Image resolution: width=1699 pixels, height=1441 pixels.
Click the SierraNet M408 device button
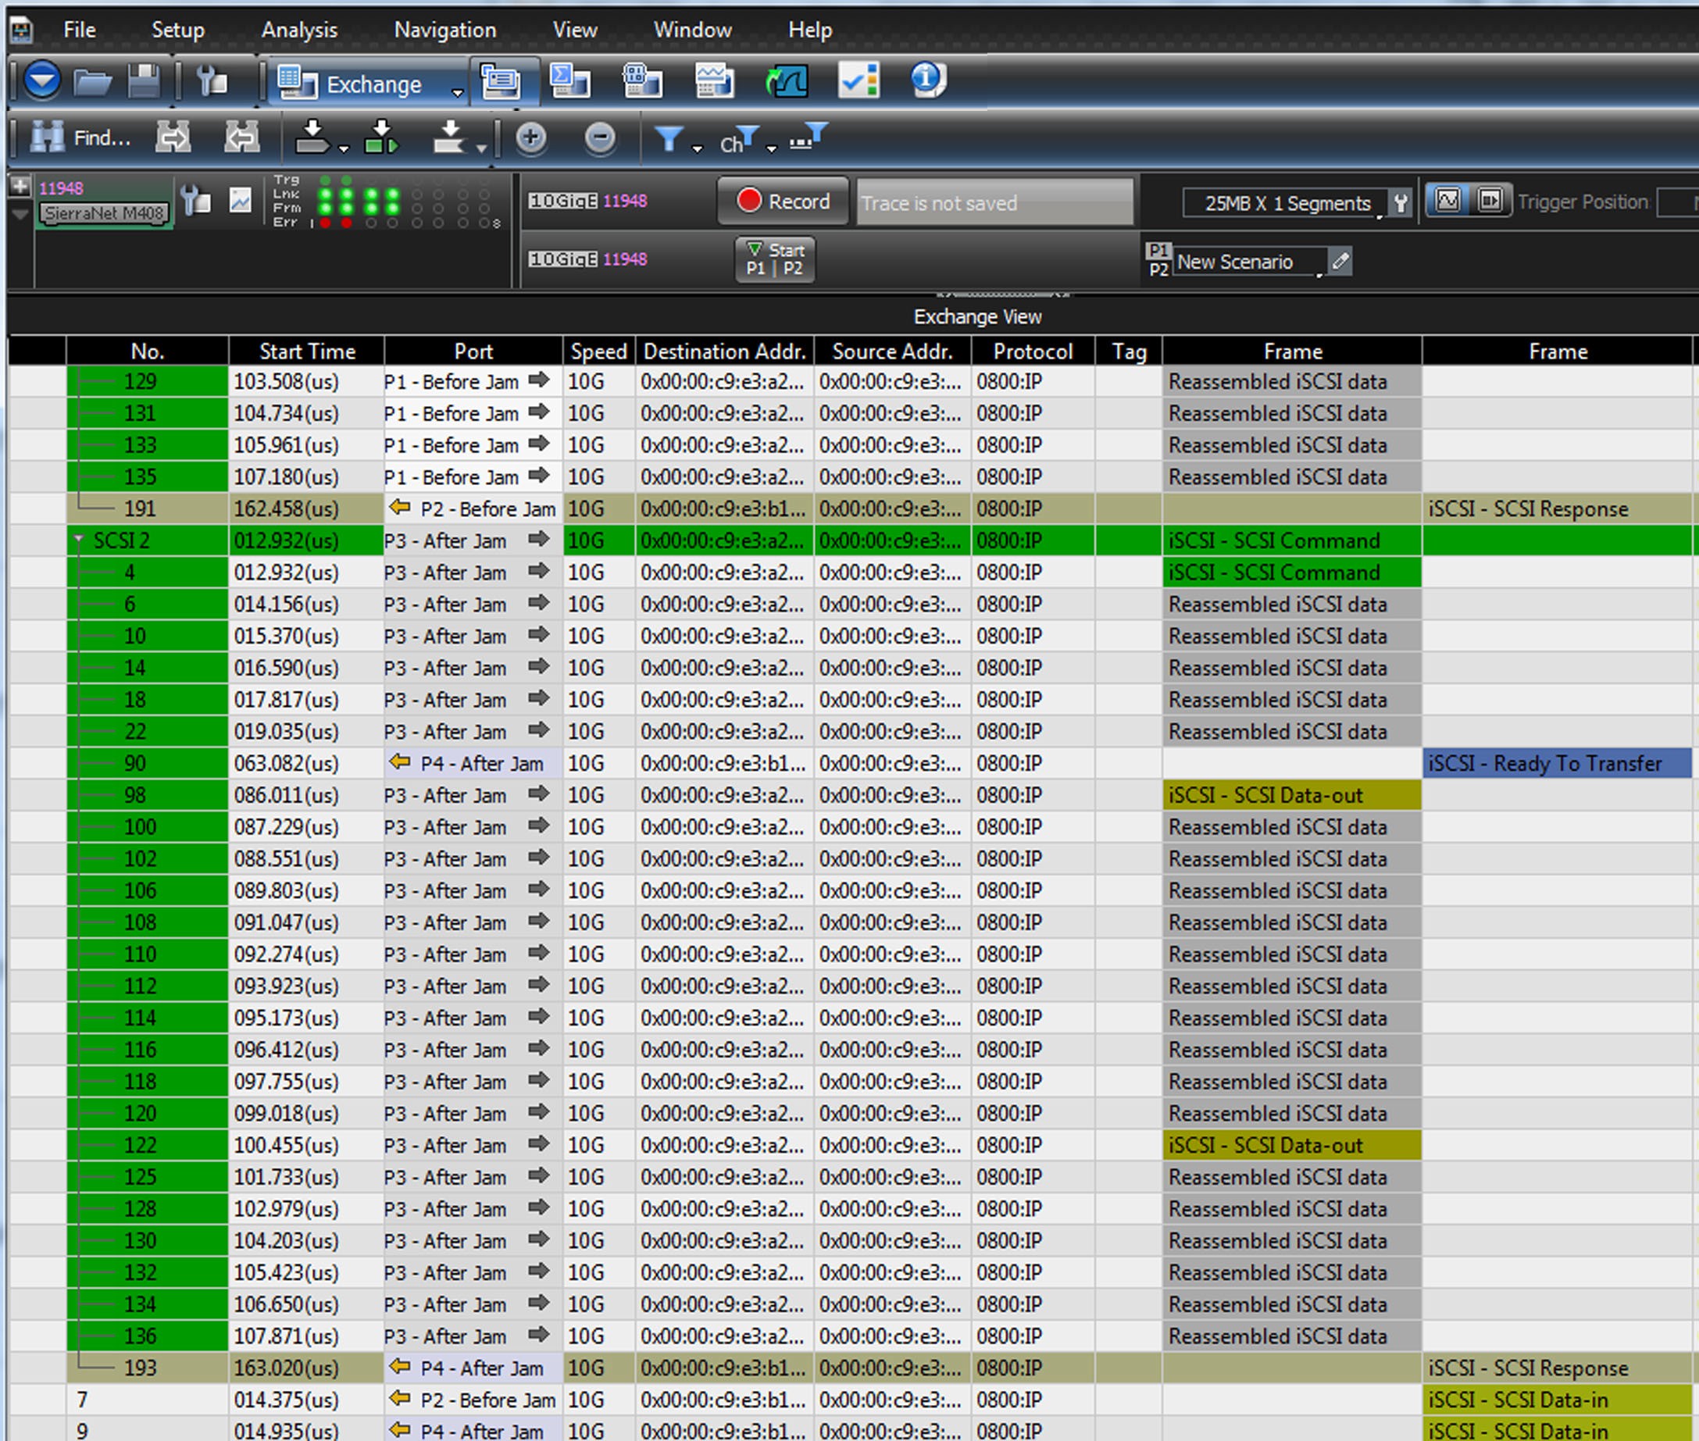click(105, 214)
